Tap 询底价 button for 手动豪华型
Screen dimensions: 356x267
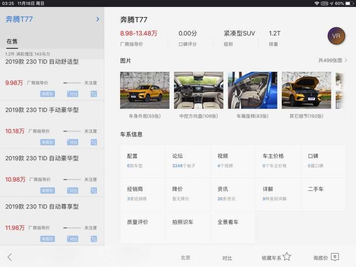coord(47,142)
